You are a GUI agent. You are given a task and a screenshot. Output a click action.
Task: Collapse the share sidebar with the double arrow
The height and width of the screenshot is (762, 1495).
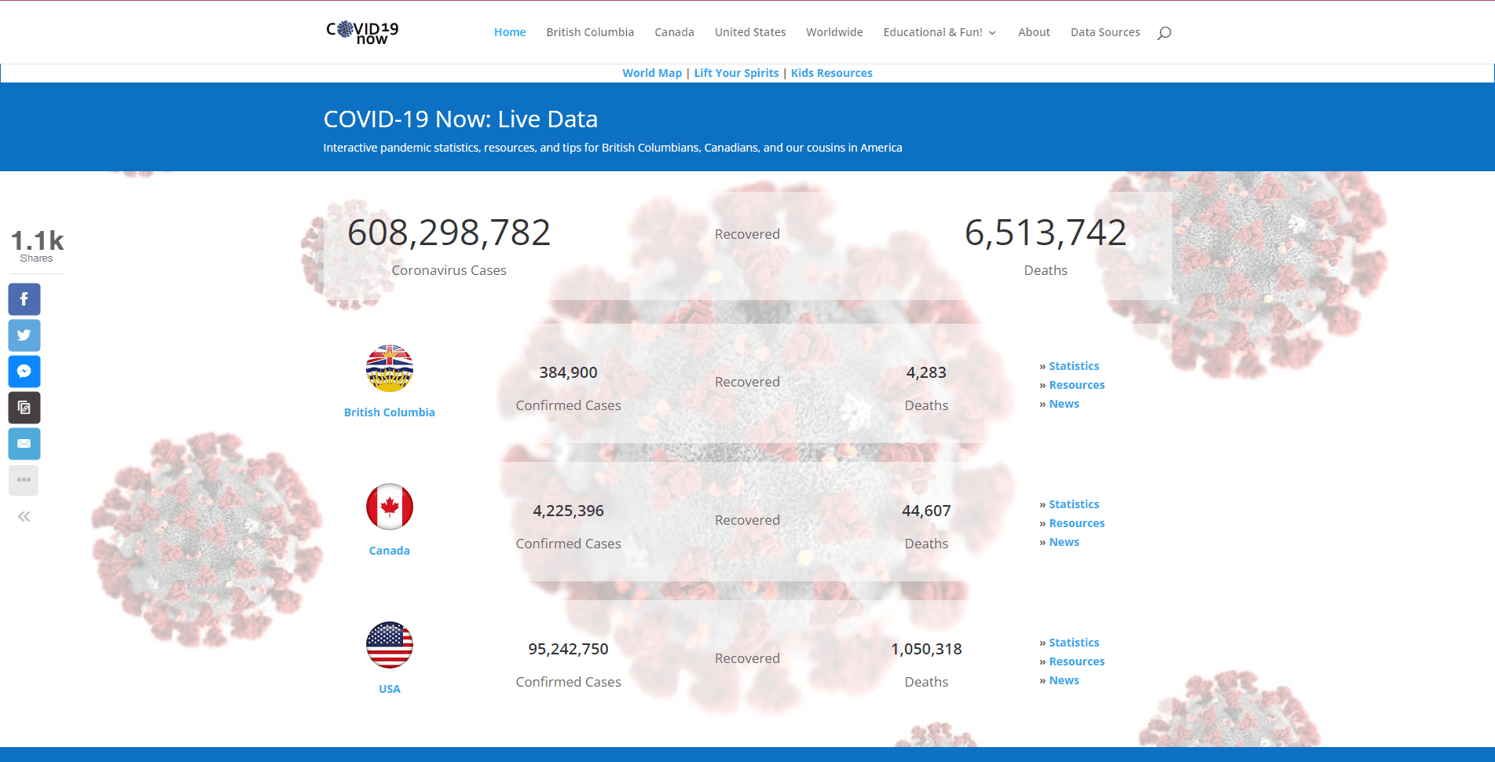[24, 516]
